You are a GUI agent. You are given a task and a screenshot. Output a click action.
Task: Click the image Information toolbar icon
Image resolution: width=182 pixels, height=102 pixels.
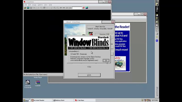pyautogui.click(x=51, y=8)
